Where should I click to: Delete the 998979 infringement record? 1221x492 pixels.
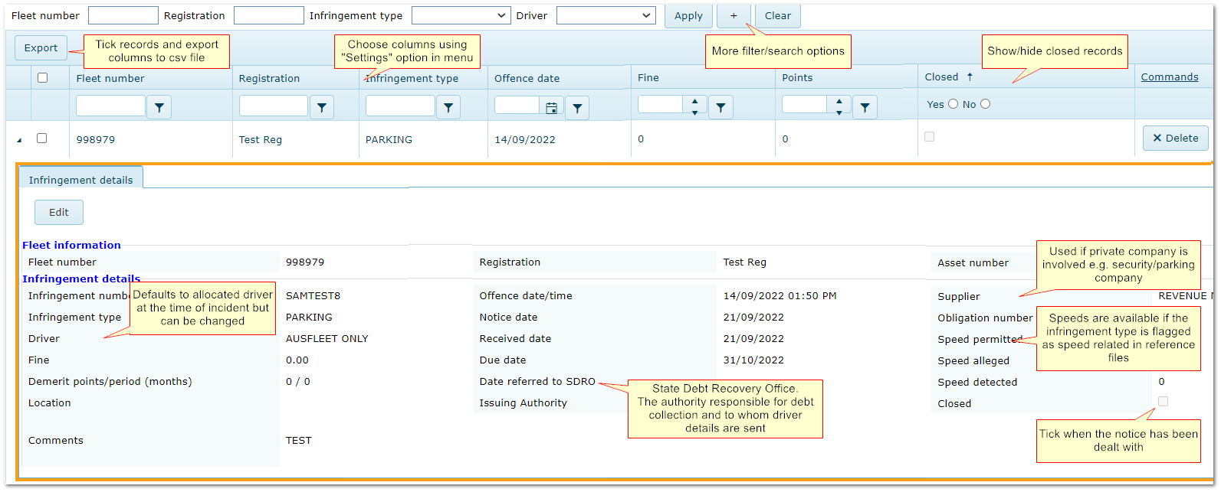click(1175, 138)
